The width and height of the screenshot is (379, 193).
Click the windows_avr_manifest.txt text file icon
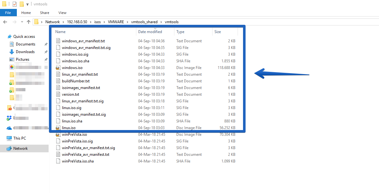[x=58, y=41]
